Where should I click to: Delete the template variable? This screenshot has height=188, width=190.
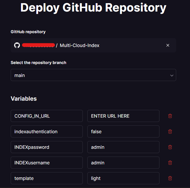point(170,178)
